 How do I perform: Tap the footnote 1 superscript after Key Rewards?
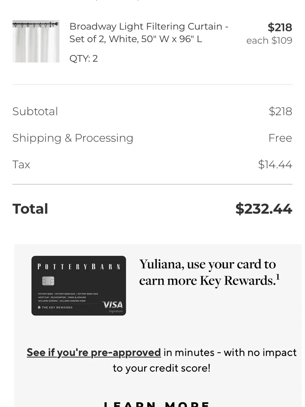point(278,277)
